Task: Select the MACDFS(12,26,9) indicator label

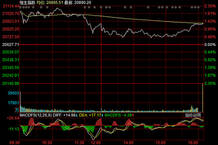Action: point(35,115)
